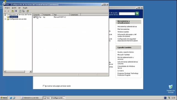This screenshot has height=100, width=177.
Task: Click the Export list toolbar icon
Action: click(23, 11)
